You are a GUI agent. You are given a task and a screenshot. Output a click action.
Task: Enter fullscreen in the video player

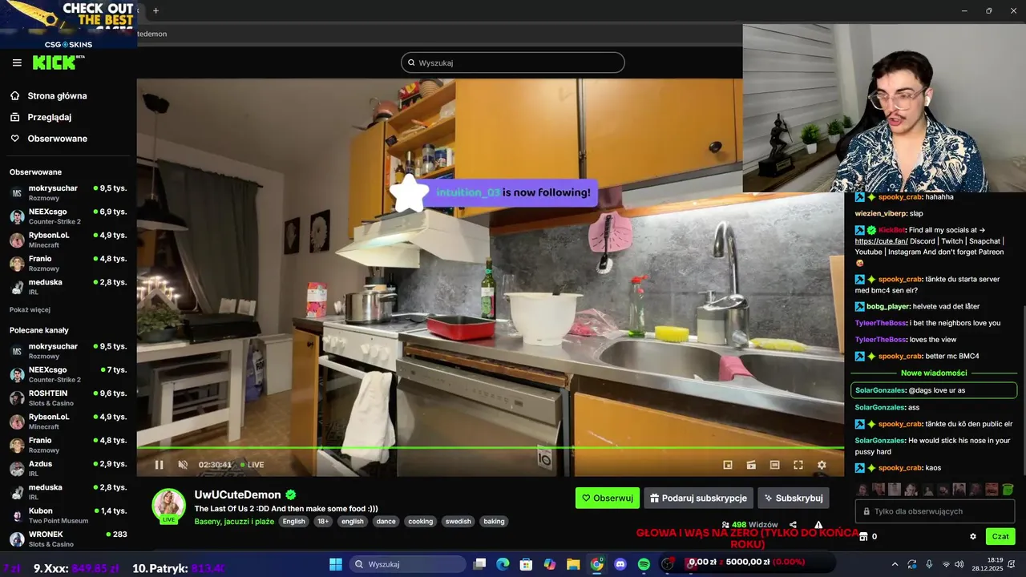pyautogui.click(x=798, y=465)
